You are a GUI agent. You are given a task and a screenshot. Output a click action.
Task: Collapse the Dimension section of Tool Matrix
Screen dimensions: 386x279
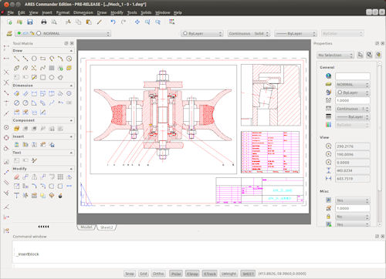(x=71, y=86)
